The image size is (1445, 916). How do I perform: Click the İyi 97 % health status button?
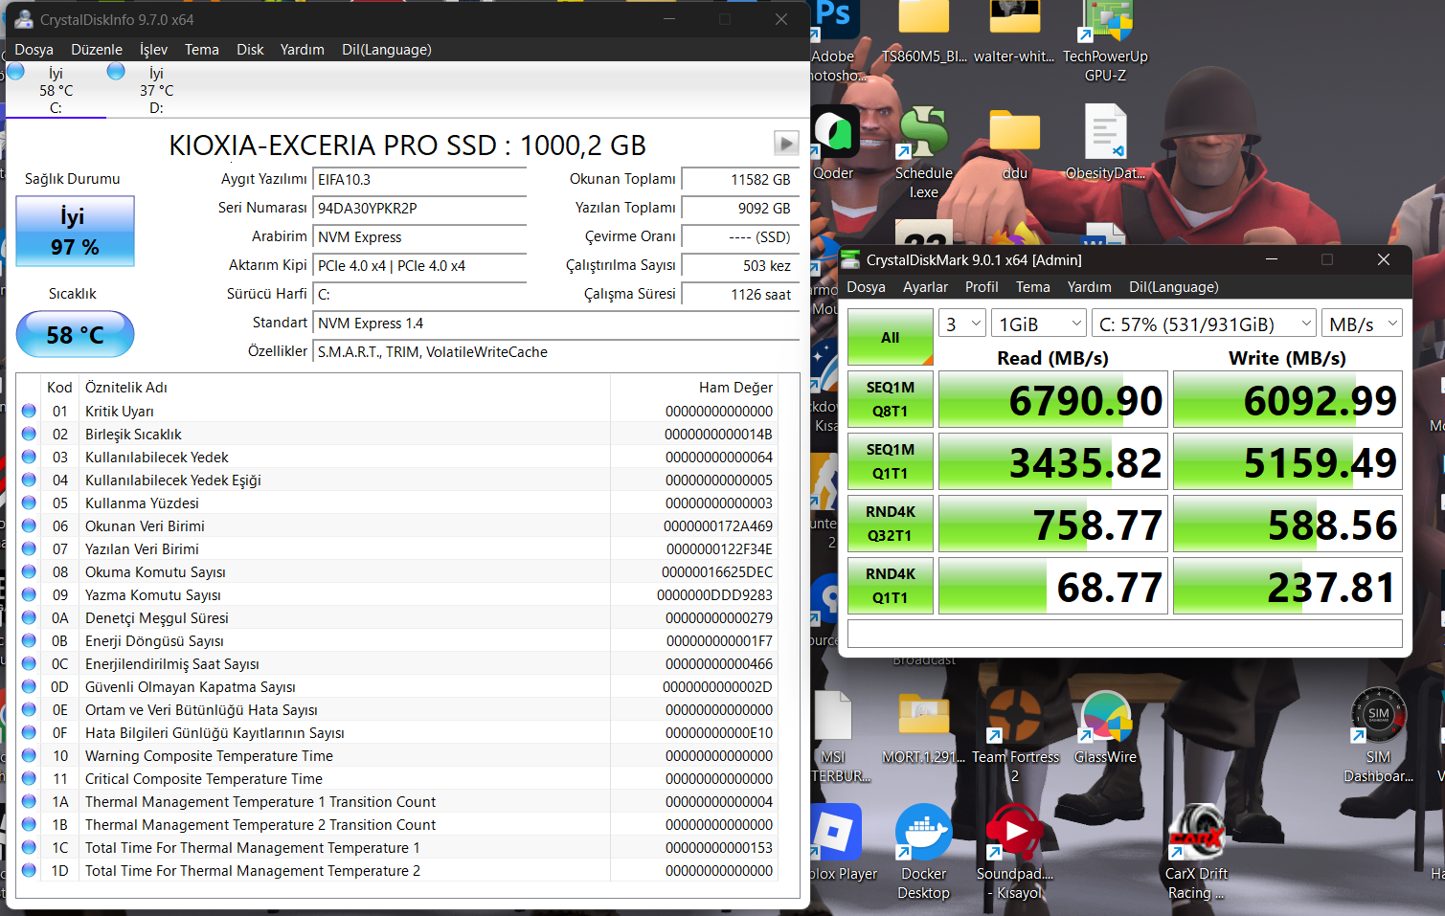(75, 232)
